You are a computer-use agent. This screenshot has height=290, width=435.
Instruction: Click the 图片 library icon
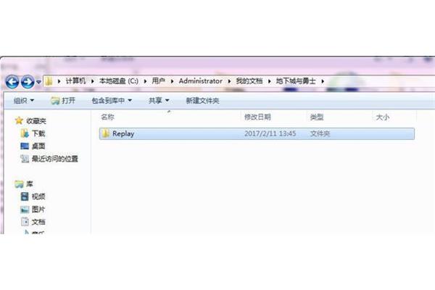click(x=25, y=210)
